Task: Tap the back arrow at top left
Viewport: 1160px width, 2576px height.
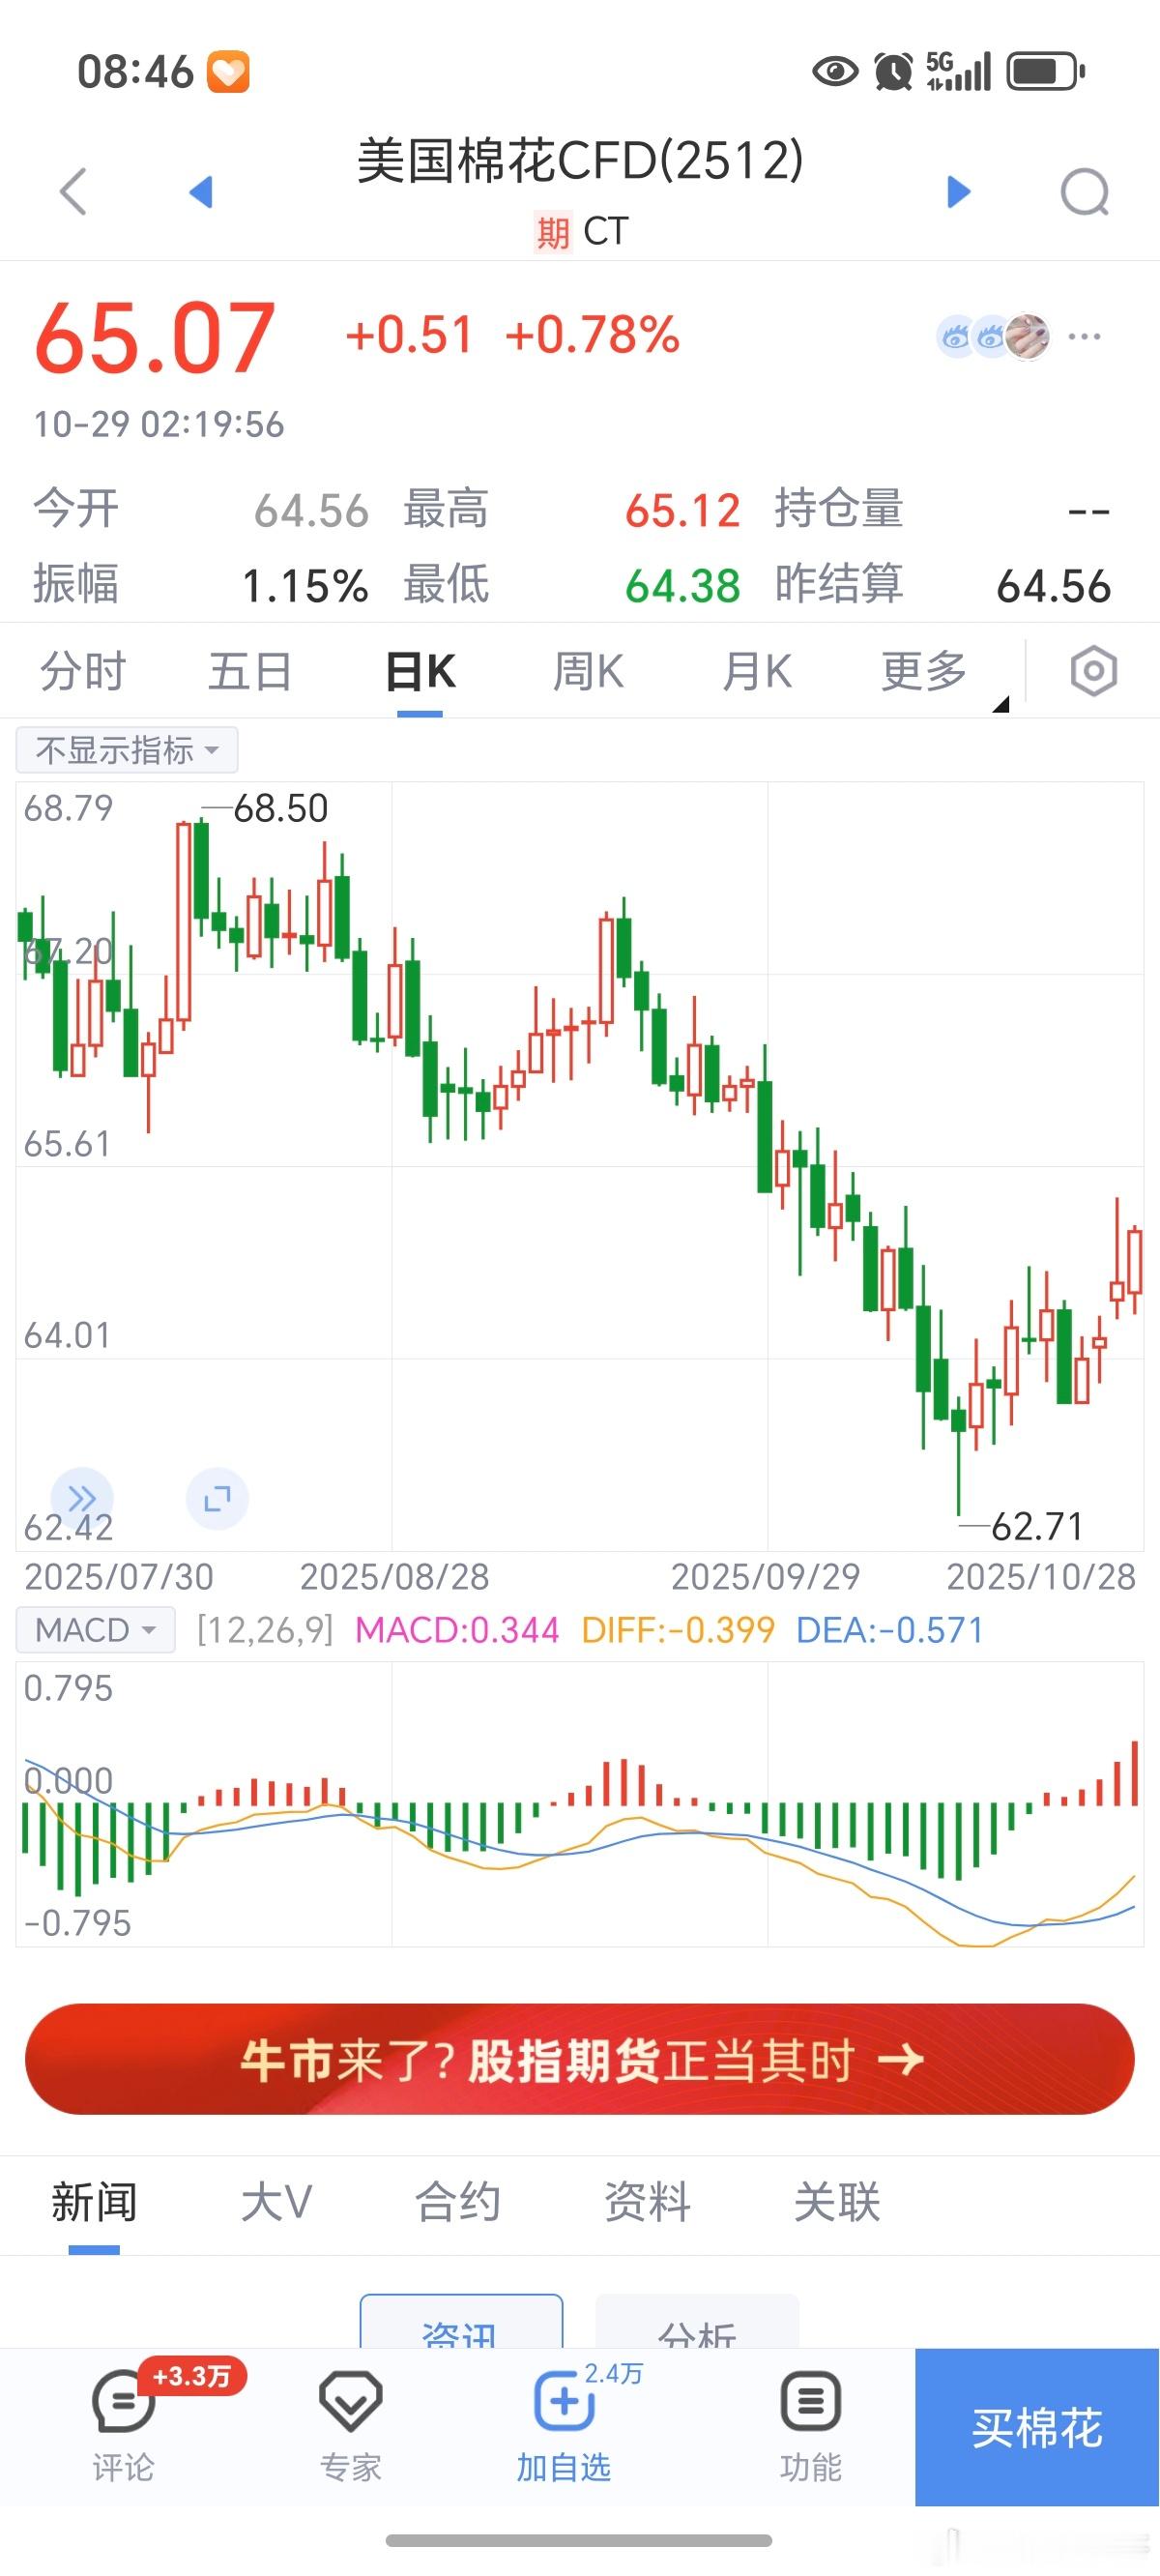Action: (x=73, y=191)
